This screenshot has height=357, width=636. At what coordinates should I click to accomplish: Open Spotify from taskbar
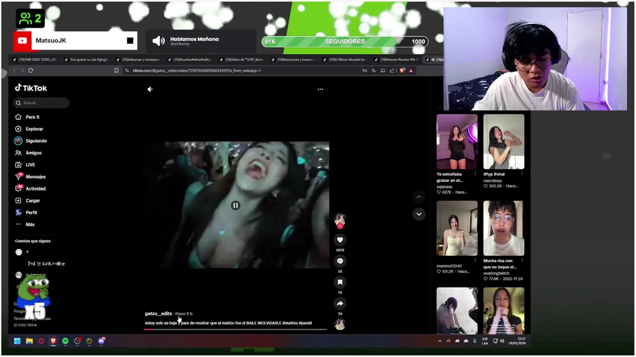(65, 341)
